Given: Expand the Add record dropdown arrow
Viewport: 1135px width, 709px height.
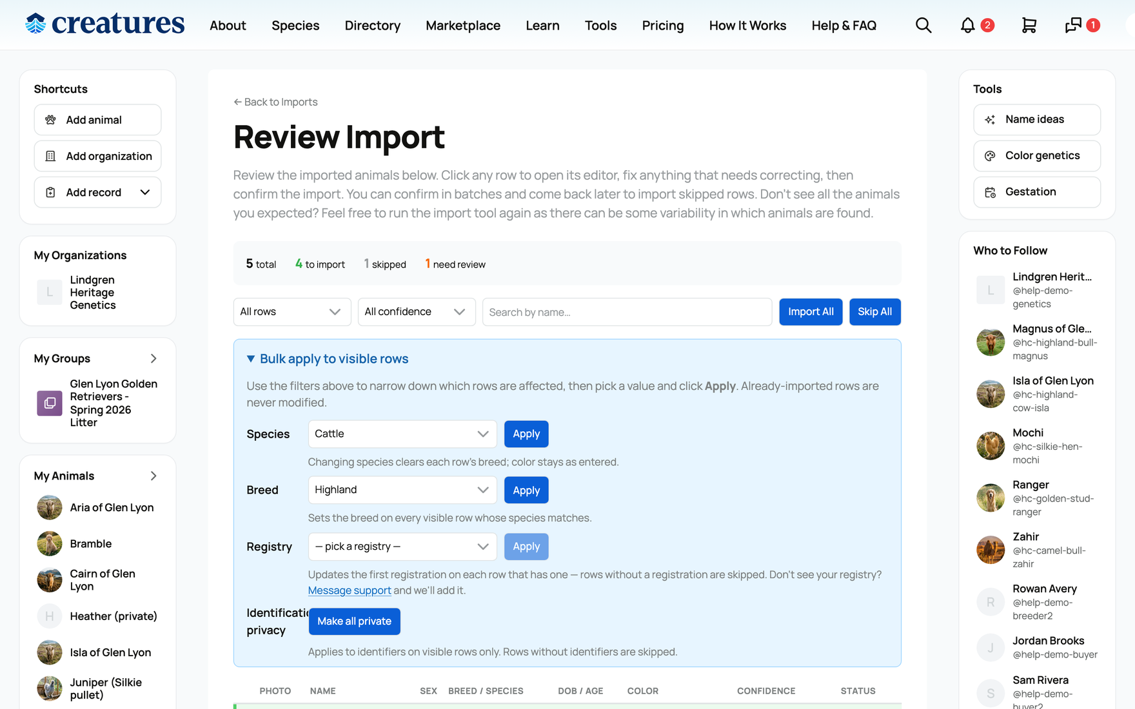Looking at the screenshot, I should coord(145,192).
